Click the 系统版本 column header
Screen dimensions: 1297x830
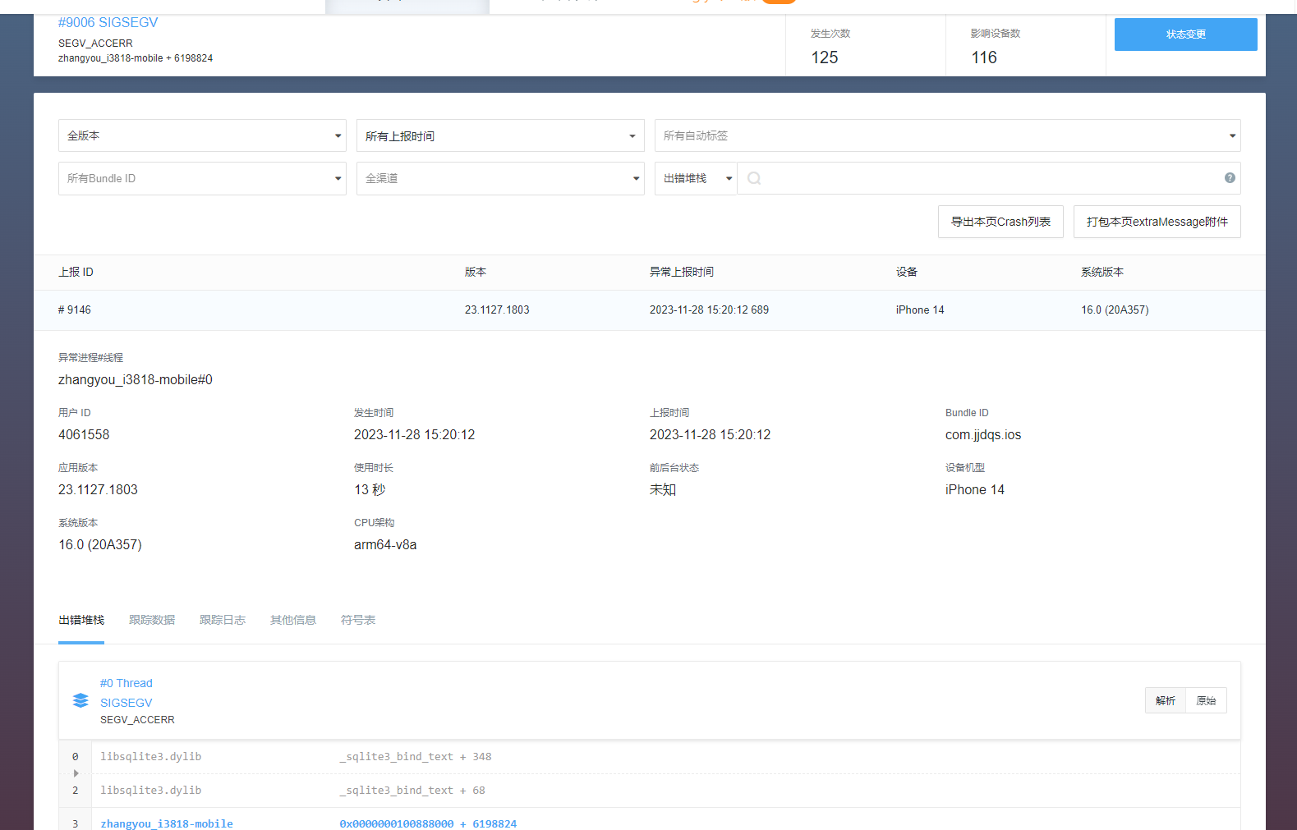pyautogui.click(x=1102, y=272)
